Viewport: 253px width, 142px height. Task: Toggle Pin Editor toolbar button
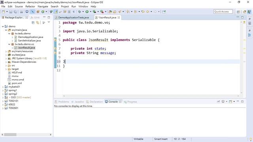(x=164, y=11)
